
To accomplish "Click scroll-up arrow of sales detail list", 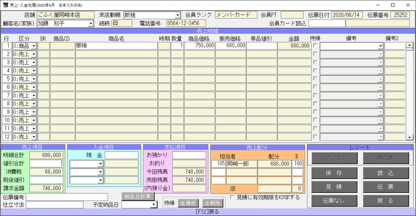I will click(409, 45).
